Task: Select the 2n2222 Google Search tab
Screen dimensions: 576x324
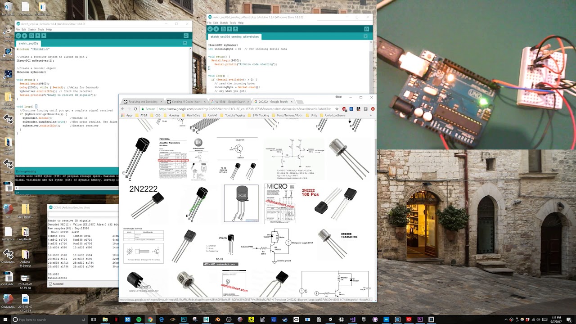Action: [273, 102]
